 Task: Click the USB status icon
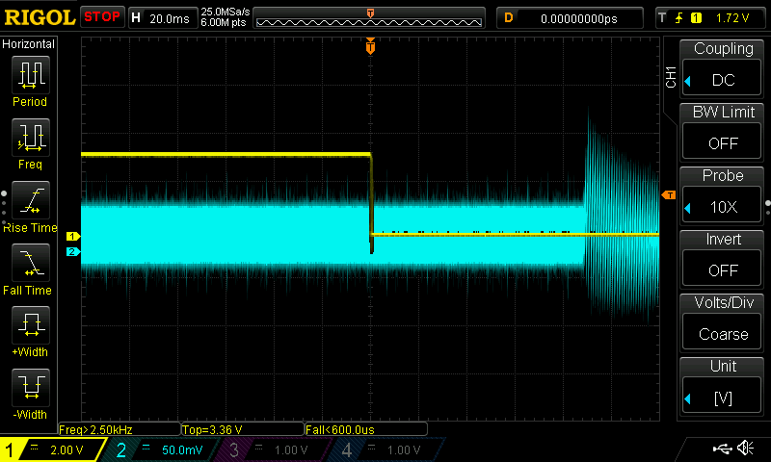[722, 449]
